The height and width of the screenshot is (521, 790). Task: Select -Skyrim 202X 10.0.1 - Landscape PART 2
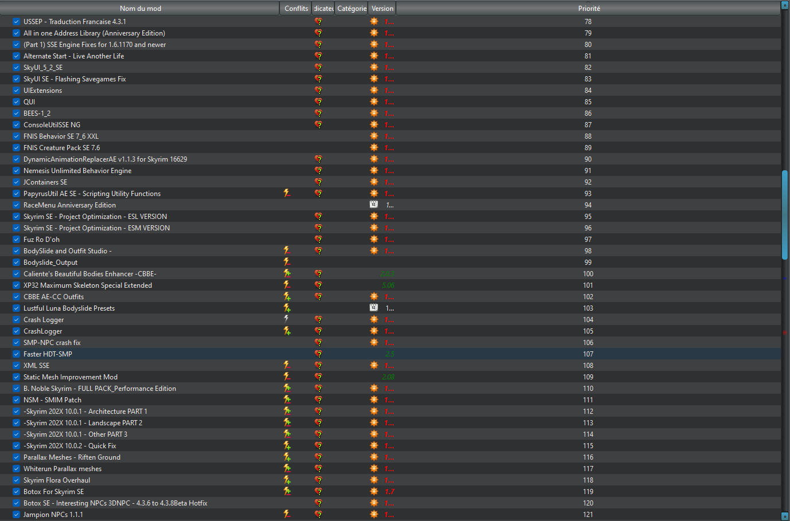pos(83,422)
